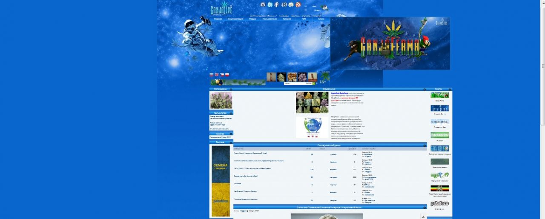
Task: Open the Форум navigation tab
Action: 252,19
